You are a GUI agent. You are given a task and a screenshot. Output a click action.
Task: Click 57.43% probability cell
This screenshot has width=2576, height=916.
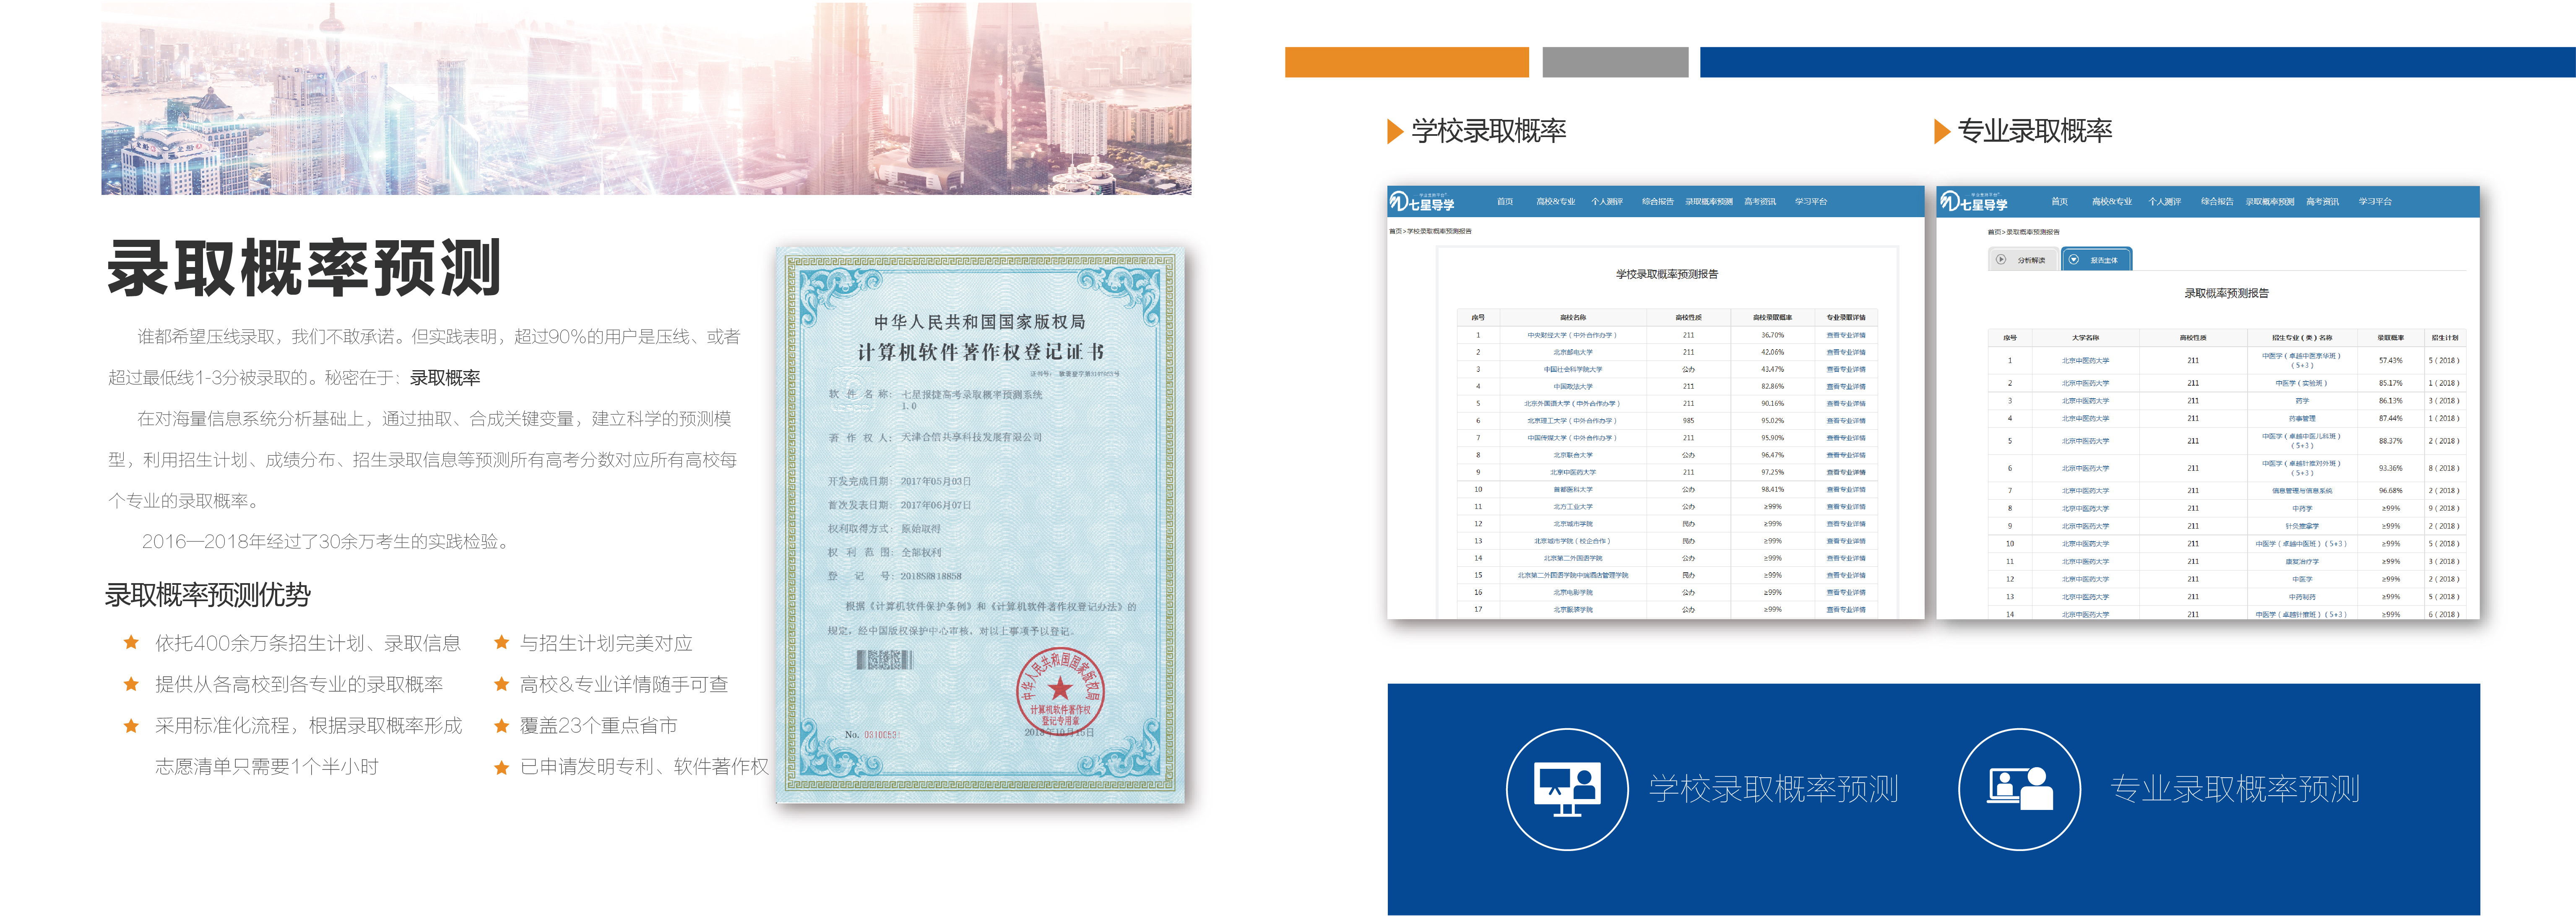click(x=2390, y=361)
